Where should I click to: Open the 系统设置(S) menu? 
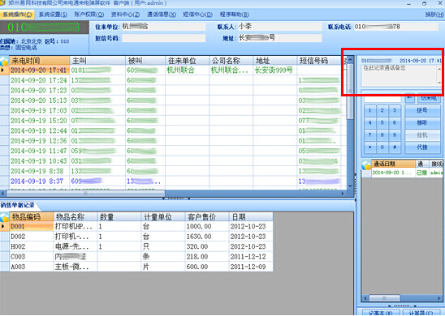coord(53,15)
